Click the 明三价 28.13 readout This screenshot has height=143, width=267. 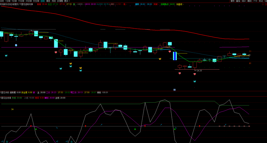[x=77, y=93]
